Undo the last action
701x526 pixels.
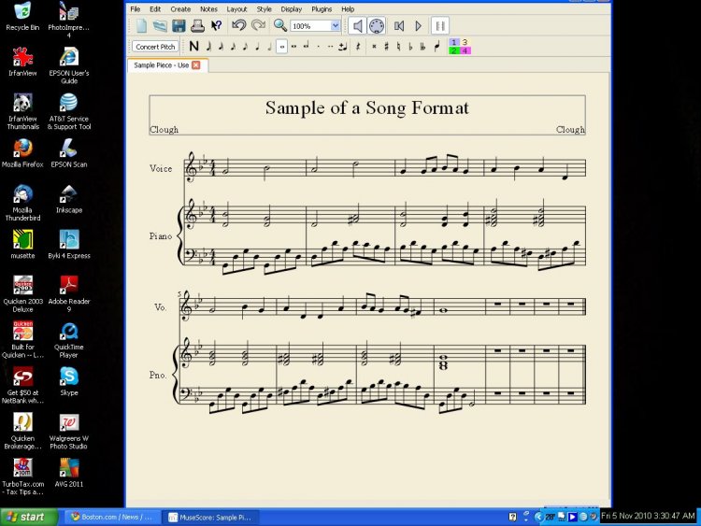[239, 26]
